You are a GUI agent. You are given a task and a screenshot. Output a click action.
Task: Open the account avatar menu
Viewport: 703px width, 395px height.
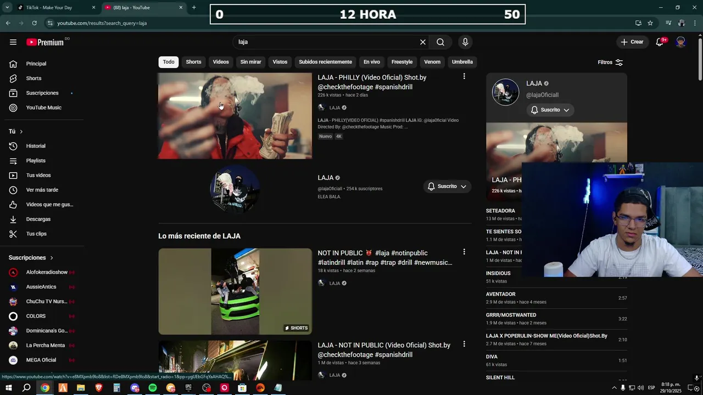pyautogui.click(x=680, y=42)
